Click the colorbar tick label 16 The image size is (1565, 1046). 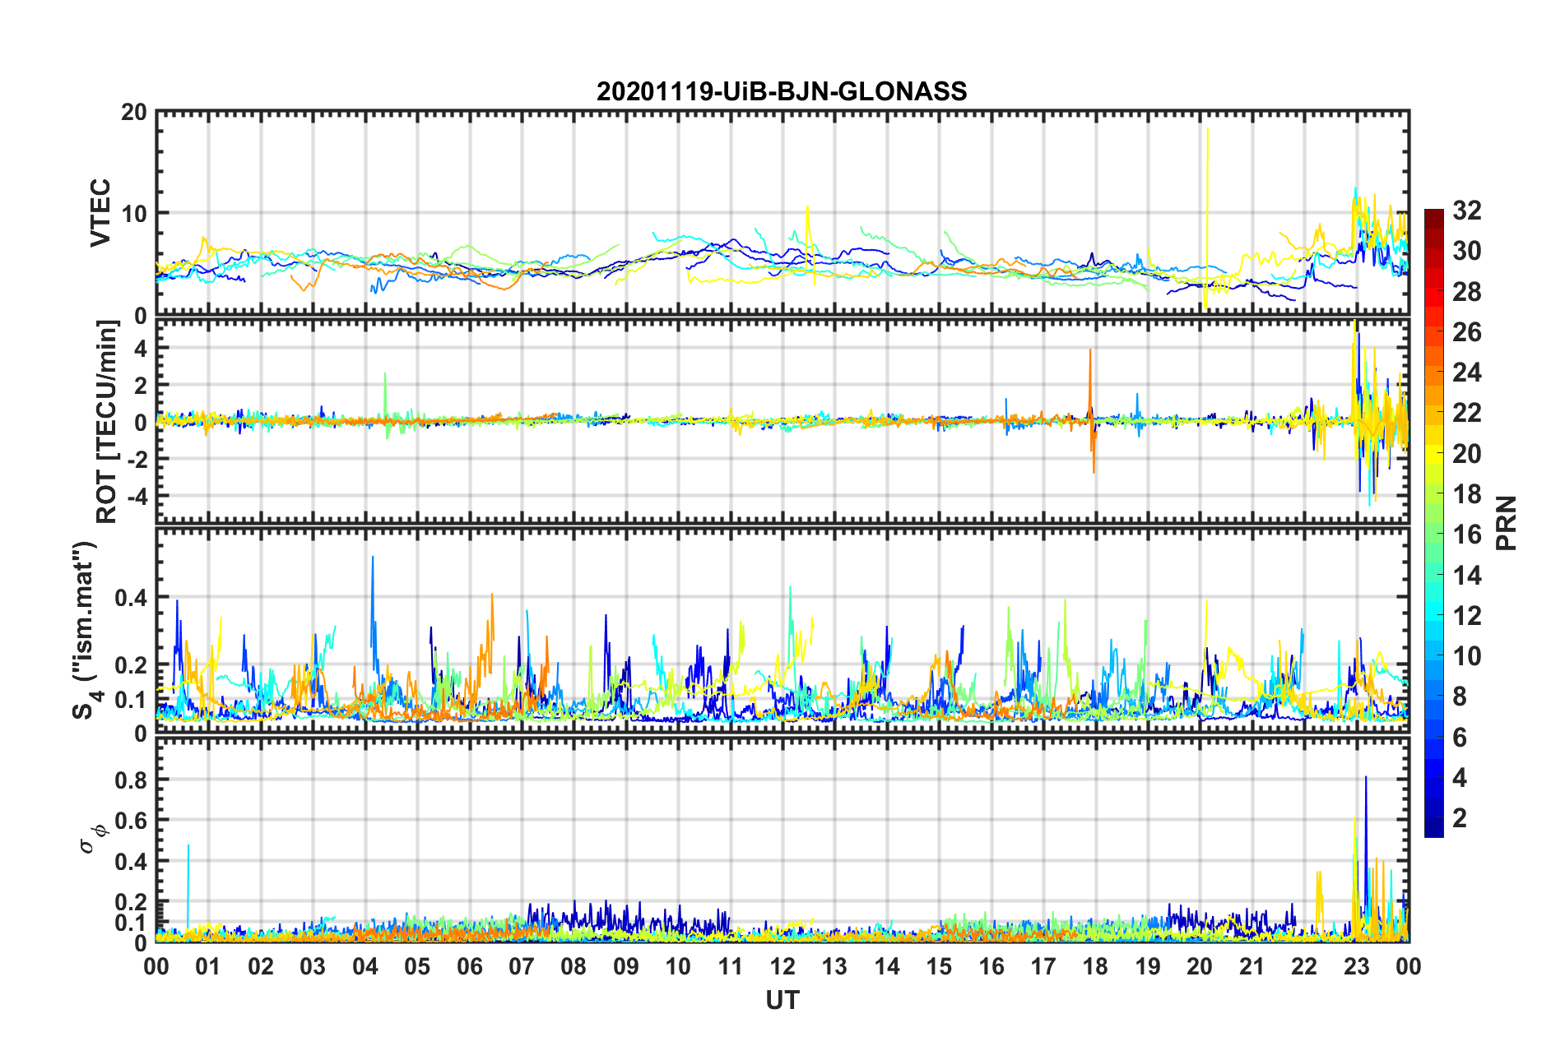(1466, 535)
